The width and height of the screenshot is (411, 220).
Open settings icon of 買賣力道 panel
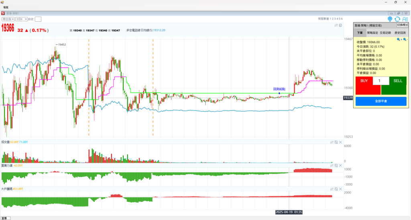(x=332, y=166)
